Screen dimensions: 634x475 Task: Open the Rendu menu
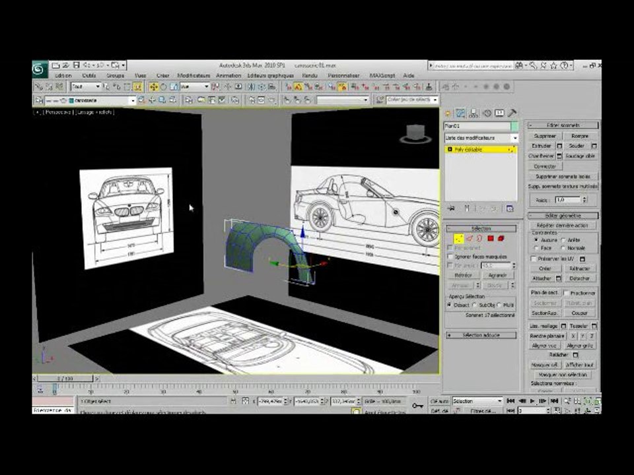coord(310,75)
